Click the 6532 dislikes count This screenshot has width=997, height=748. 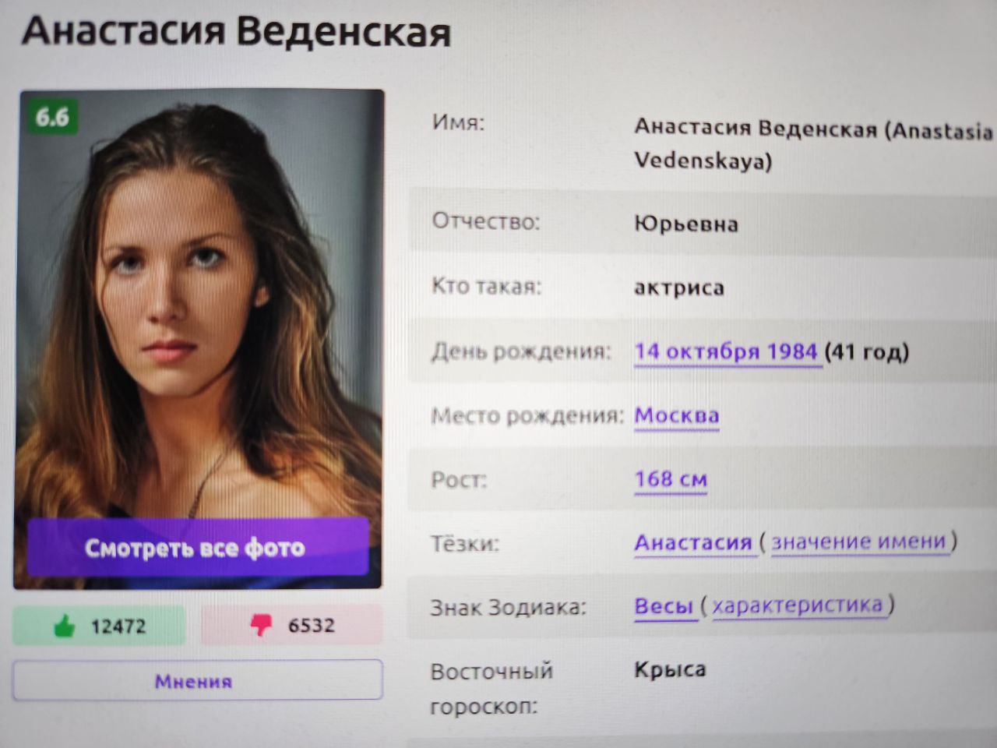point(311,626)
